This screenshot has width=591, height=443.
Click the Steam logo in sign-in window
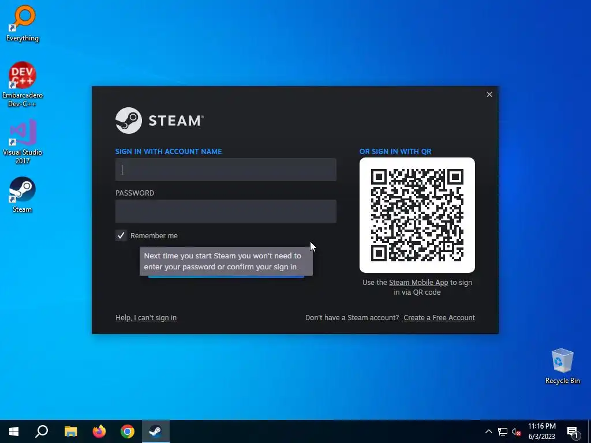pos(159,121)
